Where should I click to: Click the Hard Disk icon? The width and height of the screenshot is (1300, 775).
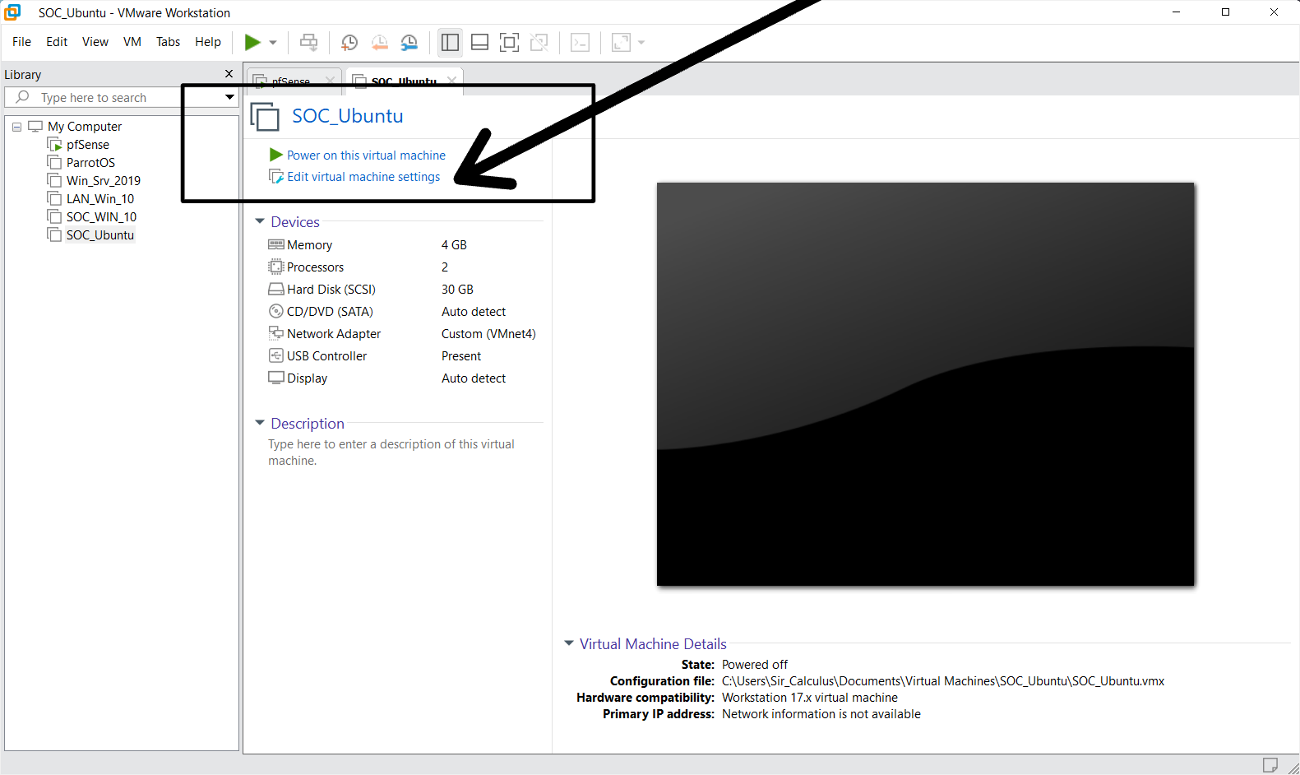[x=276, y=289]
